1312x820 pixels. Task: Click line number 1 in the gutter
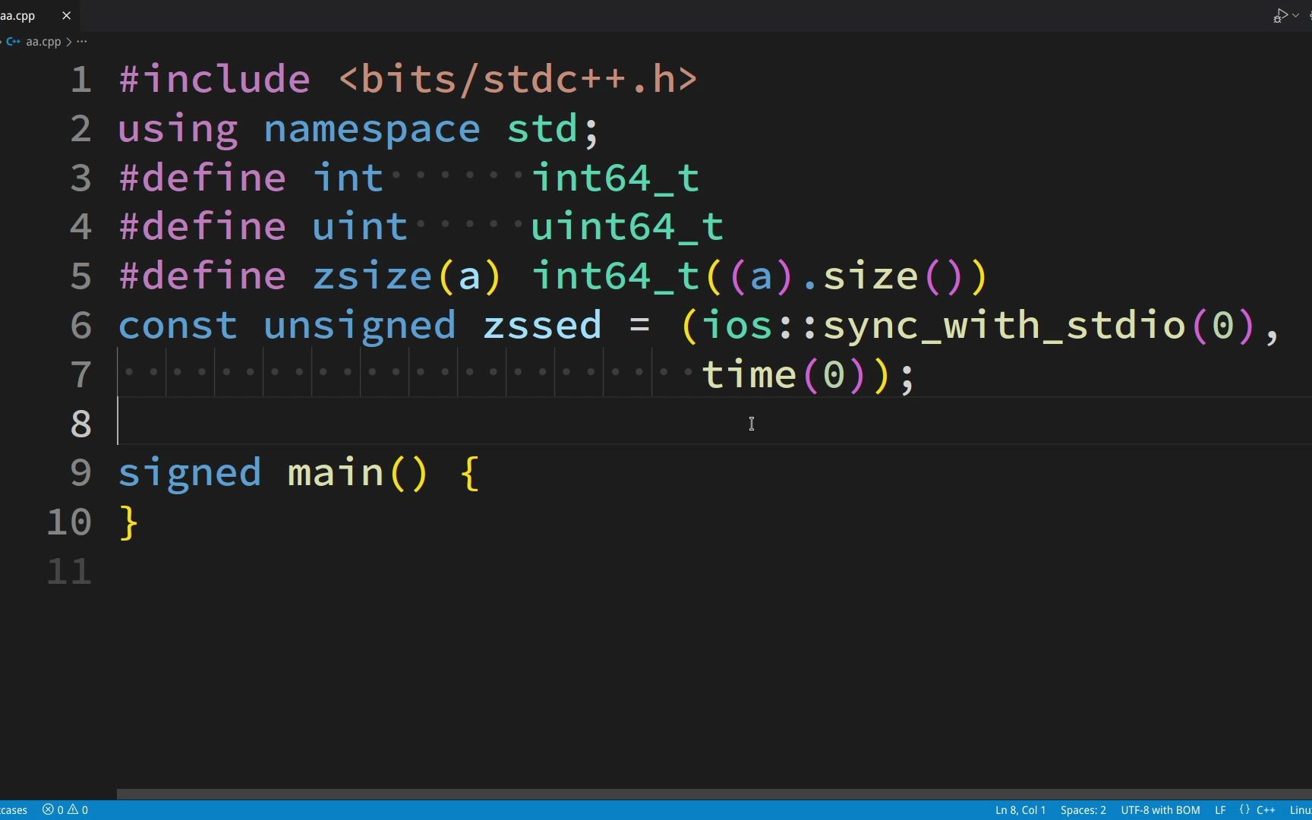pos(81,80)
